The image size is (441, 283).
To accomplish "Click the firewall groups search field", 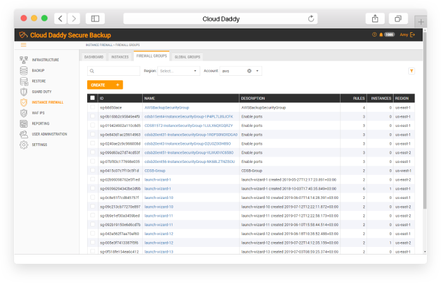I will [x=114, y=71].
